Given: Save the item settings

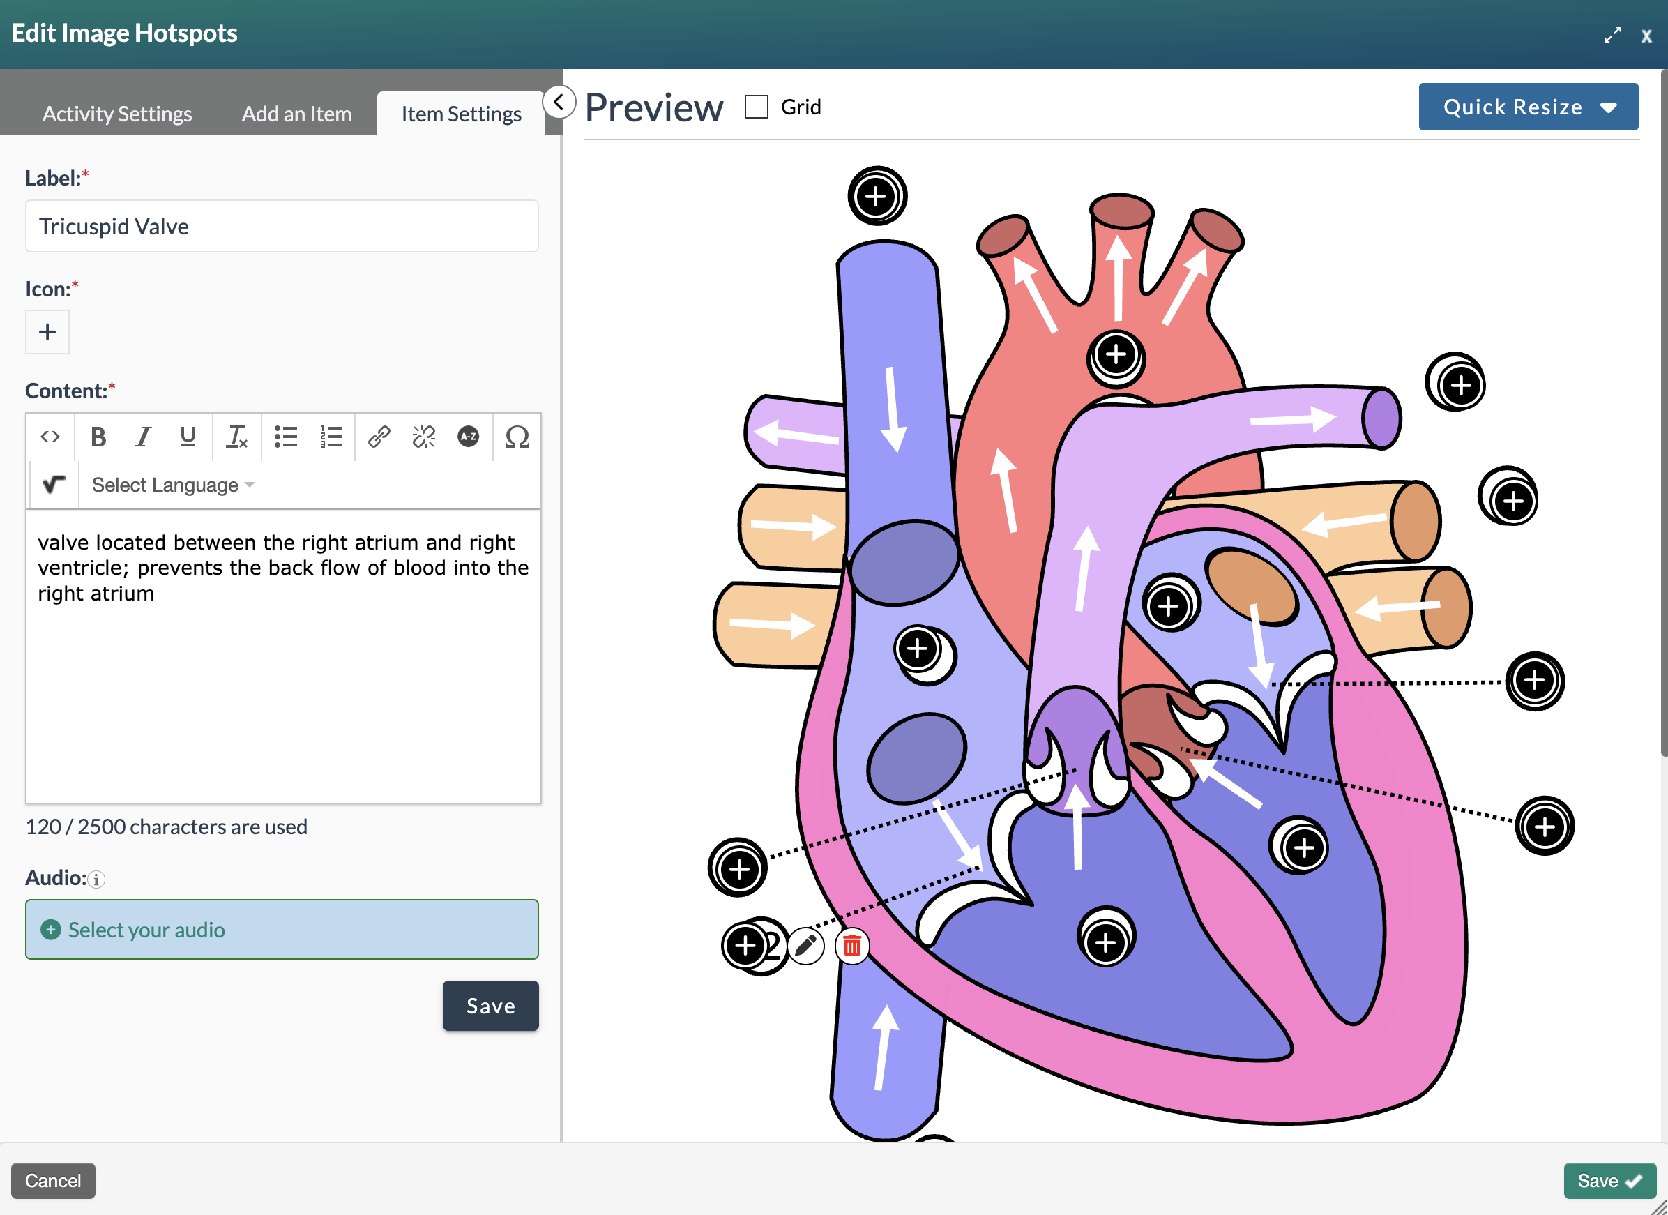Looking at the screenshot, I should [x=490, y=1005].
